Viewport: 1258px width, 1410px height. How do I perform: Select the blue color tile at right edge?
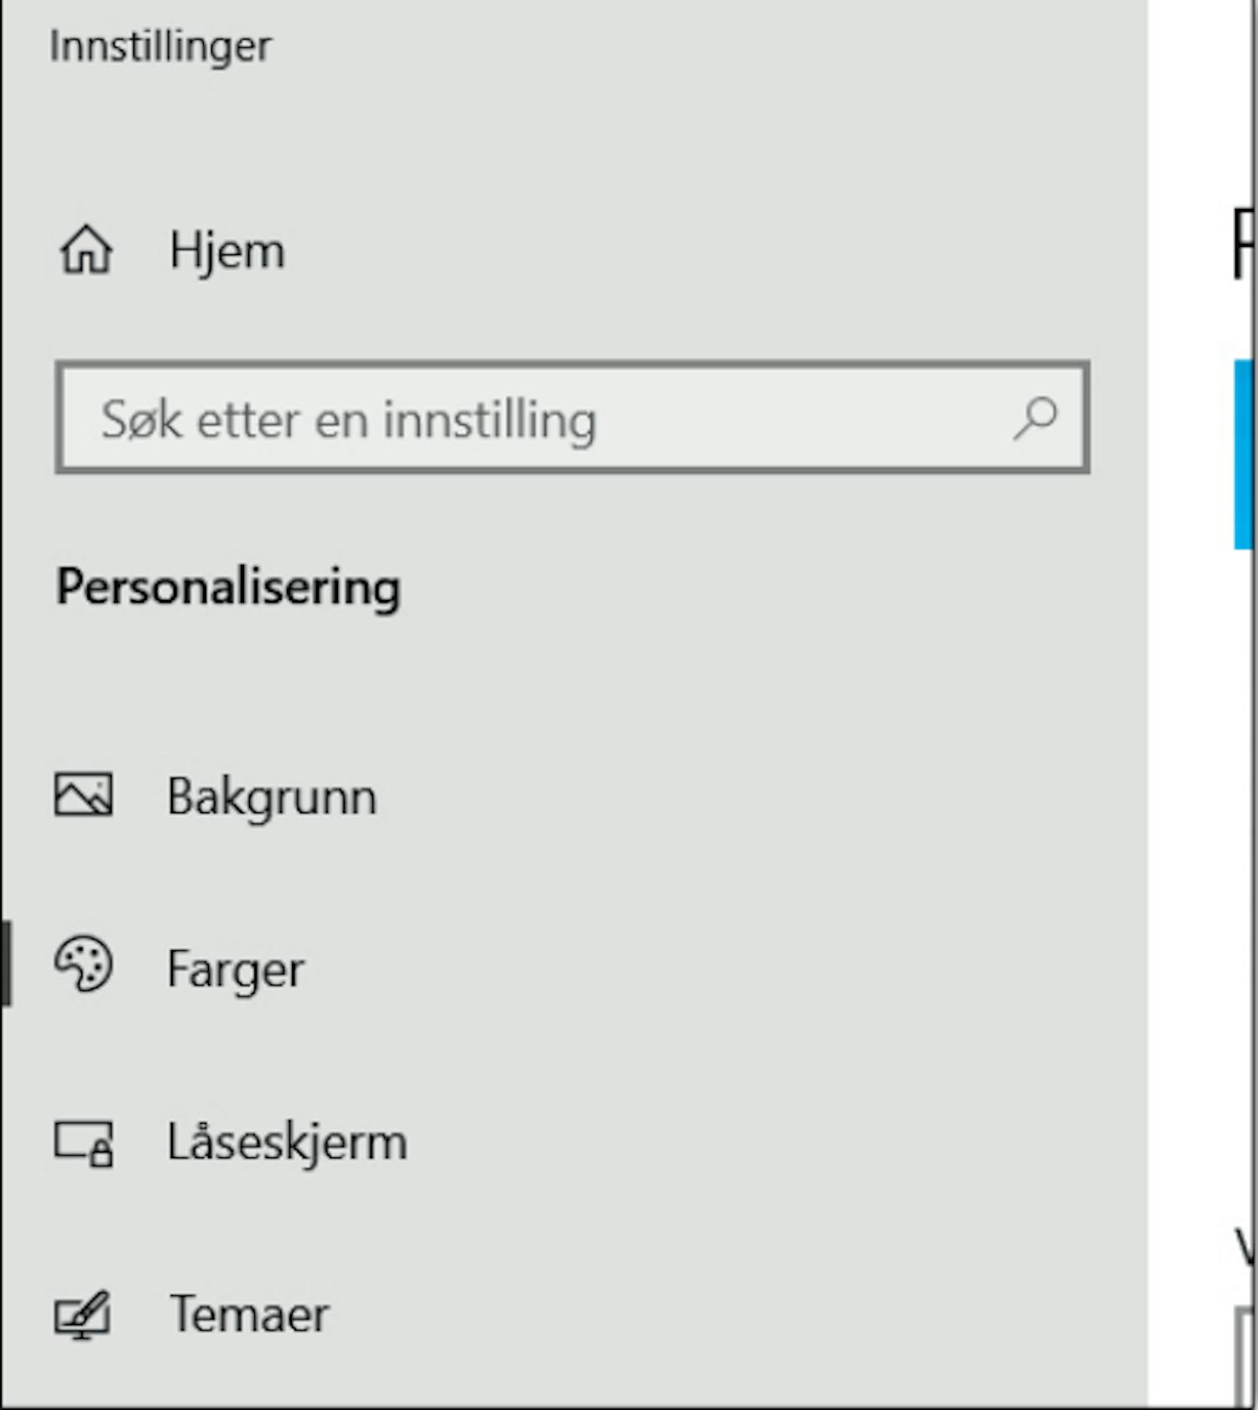[x=1244, y=454]
